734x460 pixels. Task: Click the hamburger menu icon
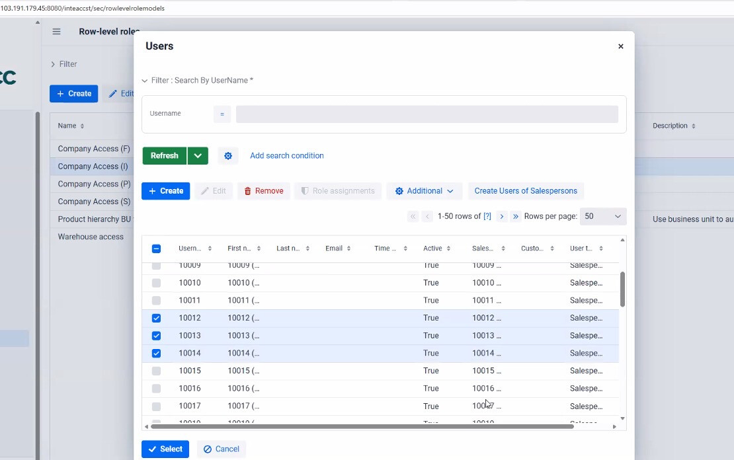click(56, 32)
